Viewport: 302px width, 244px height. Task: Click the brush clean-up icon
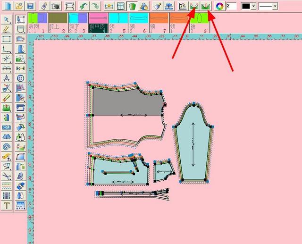[x=158, y=6]
